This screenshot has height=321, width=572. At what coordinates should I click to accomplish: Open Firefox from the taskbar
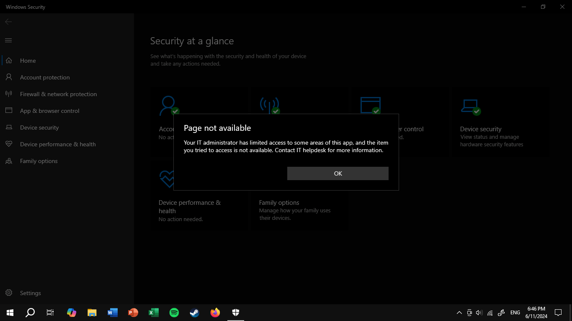pyautogui.click(x=215, y=312)
